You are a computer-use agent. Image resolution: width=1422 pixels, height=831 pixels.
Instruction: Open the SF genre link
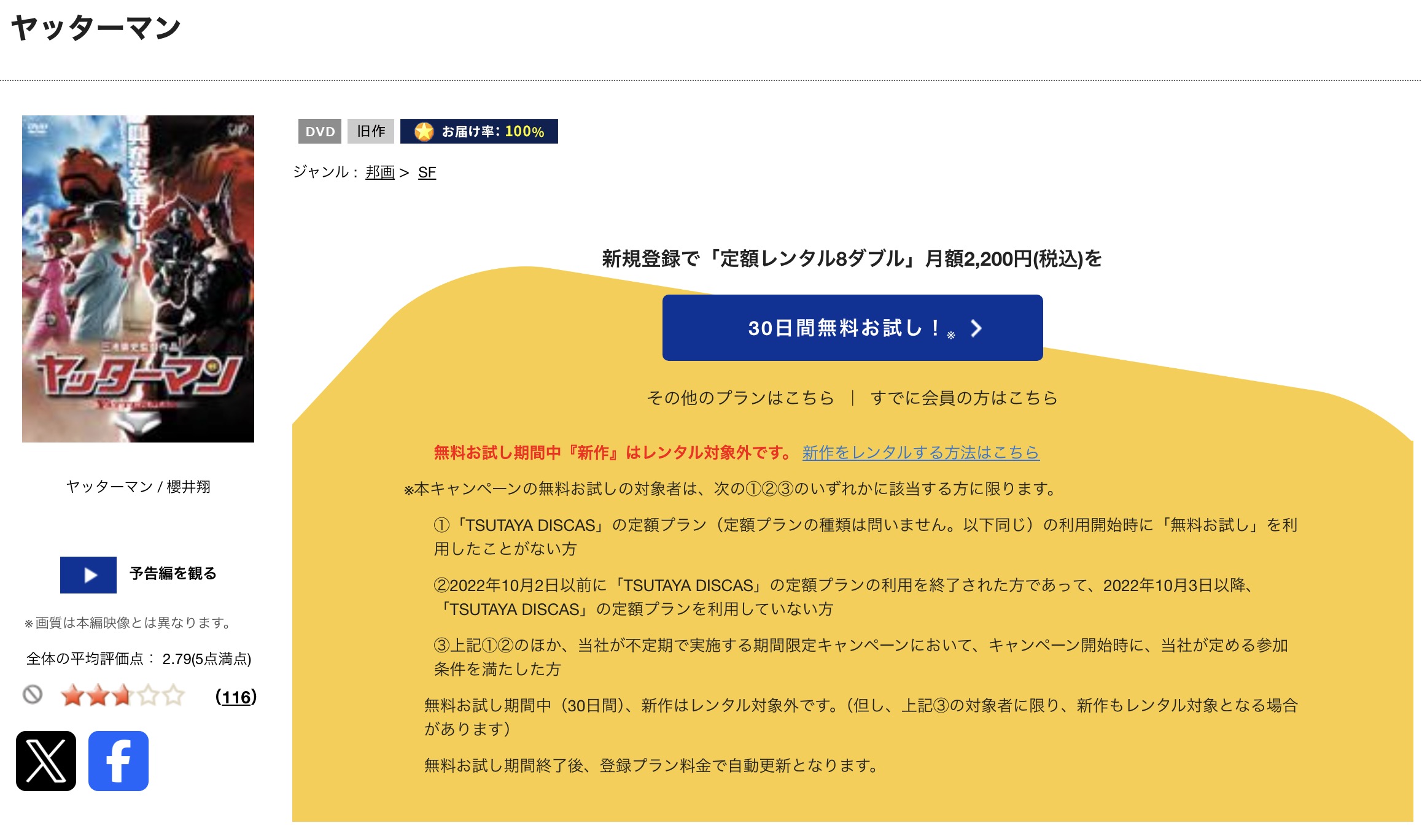pyautogui.click(x=427, y=172)
